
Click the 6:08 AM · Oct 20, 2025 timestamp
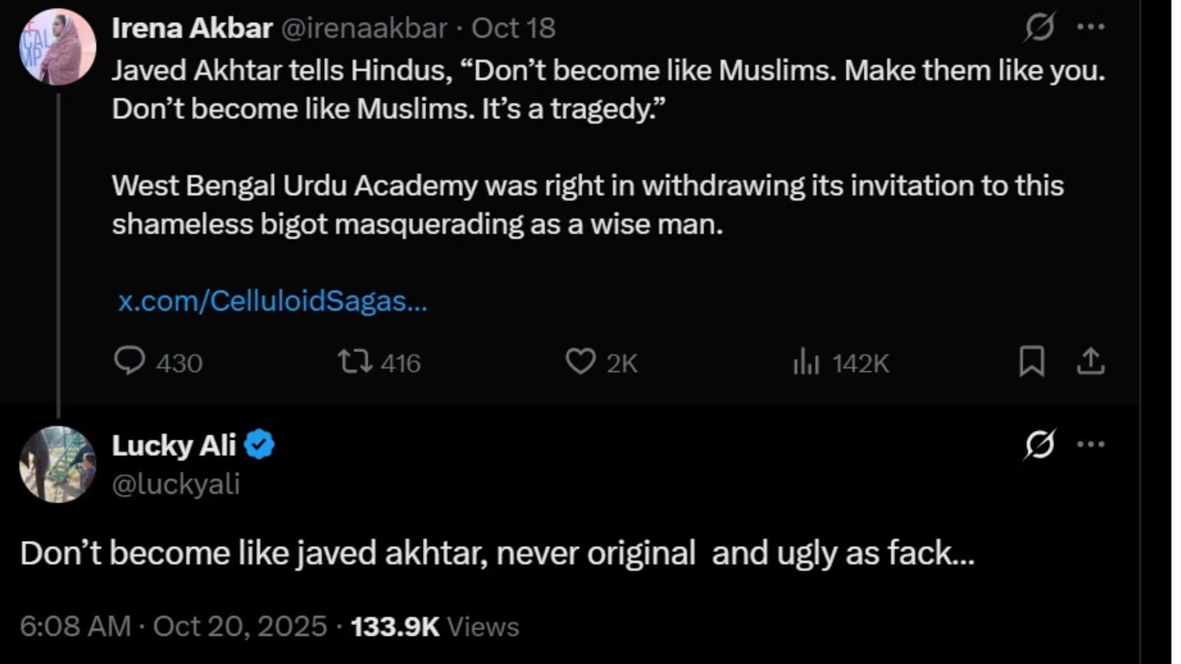(173, 626)
